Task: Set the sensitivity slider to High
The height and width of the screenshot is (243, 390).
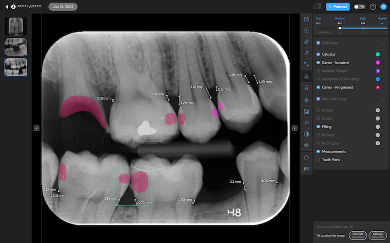Action: [363, 28]
